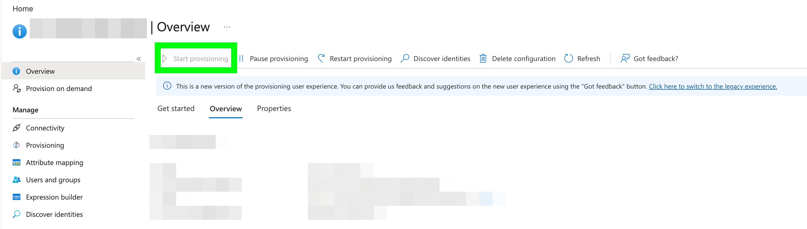The image size is (807, 229).
Task: Click the switch to legacy experience link
Action: (713, 86)
